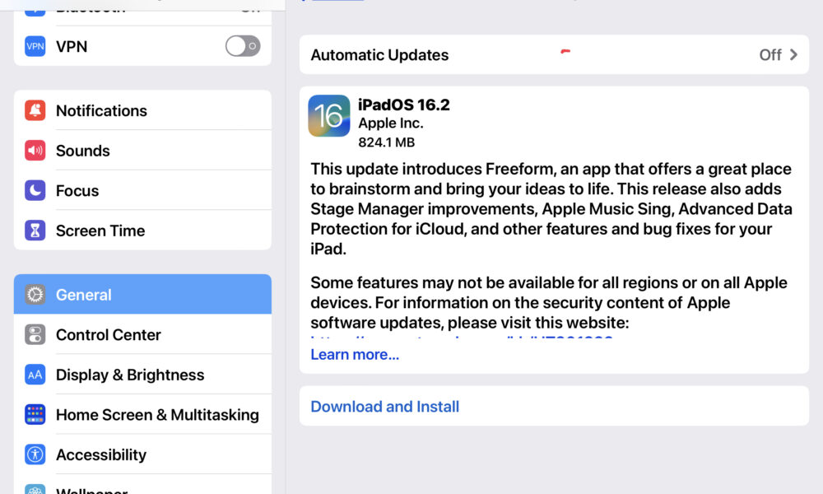Tap the Home Screen & Multitasking grid icon
823x494 pixels.
[35, 415]
